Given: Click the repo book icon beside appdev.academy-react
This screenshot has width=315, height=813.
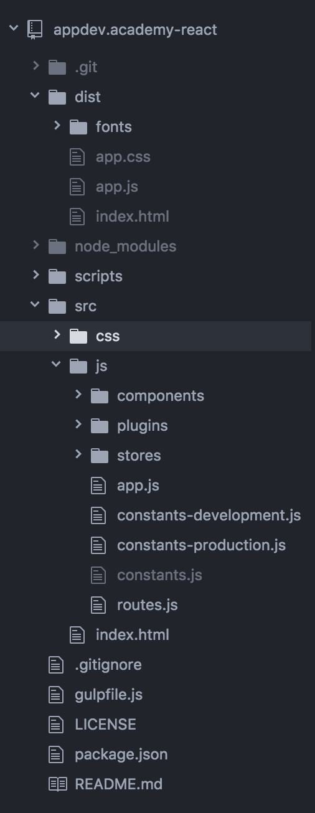Looking at the screenshot, I should 35,29.
